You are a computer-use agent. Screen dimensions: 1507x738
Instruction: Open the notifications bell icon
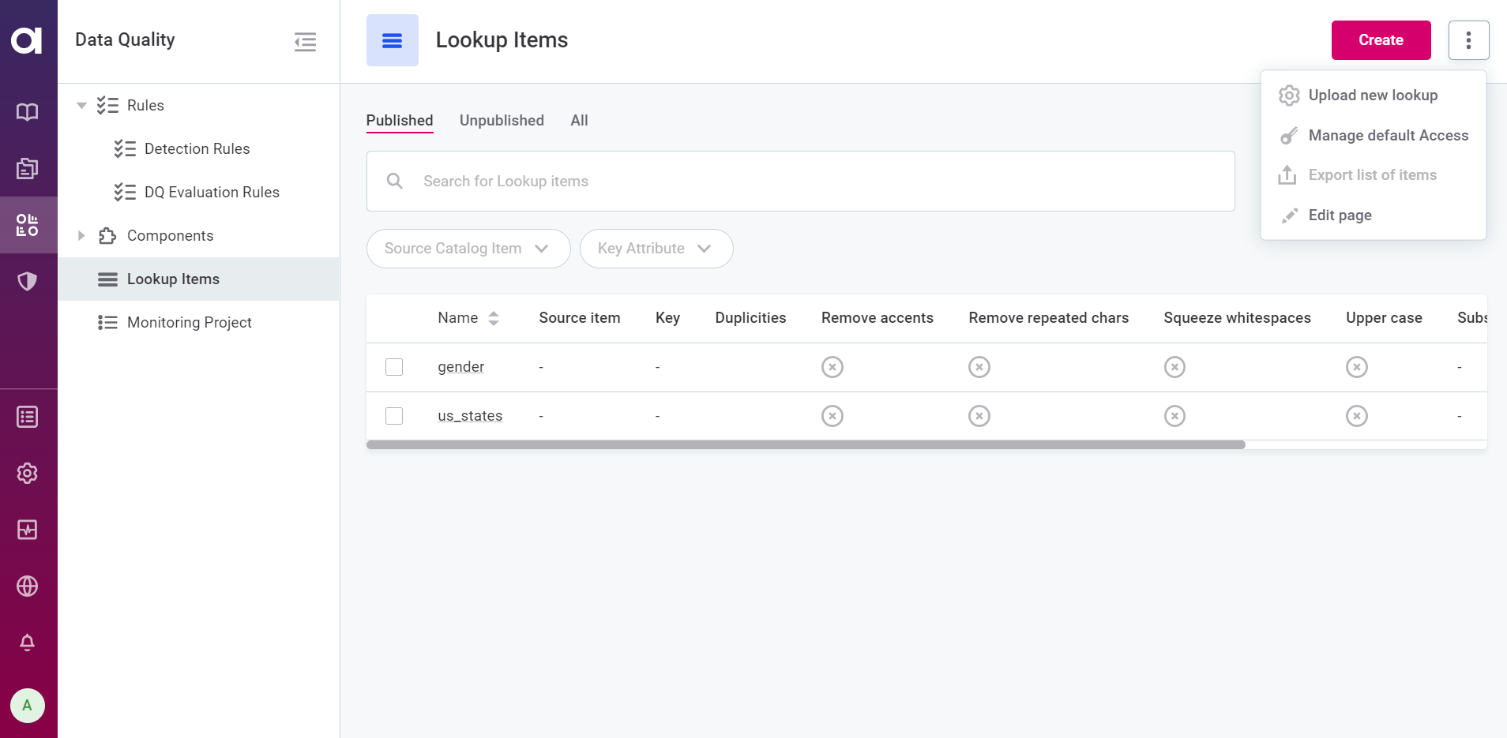tap(28, 642)
